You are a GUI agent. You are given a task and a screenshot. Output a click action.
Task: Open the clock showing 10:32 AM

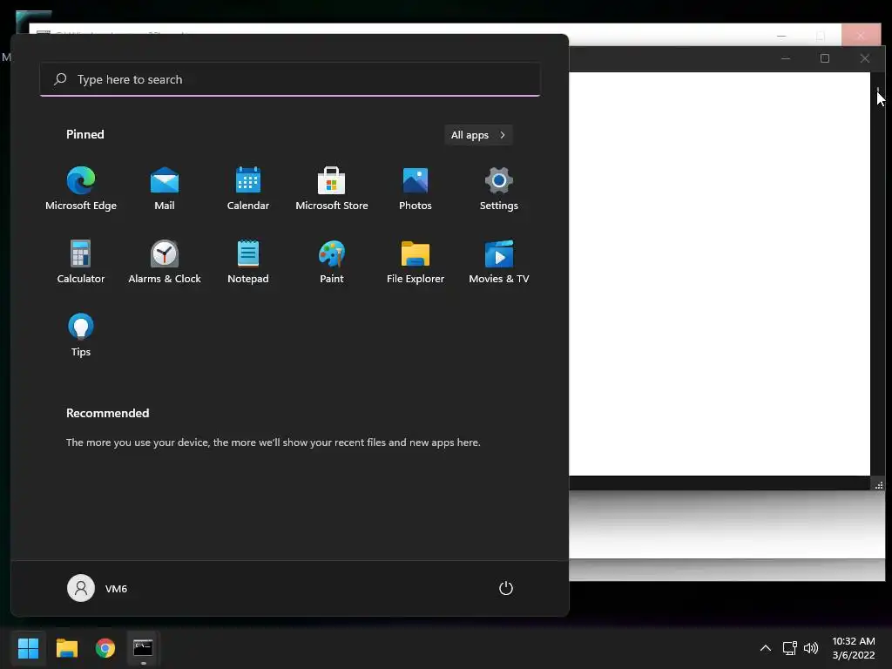(x=854, y=648)
